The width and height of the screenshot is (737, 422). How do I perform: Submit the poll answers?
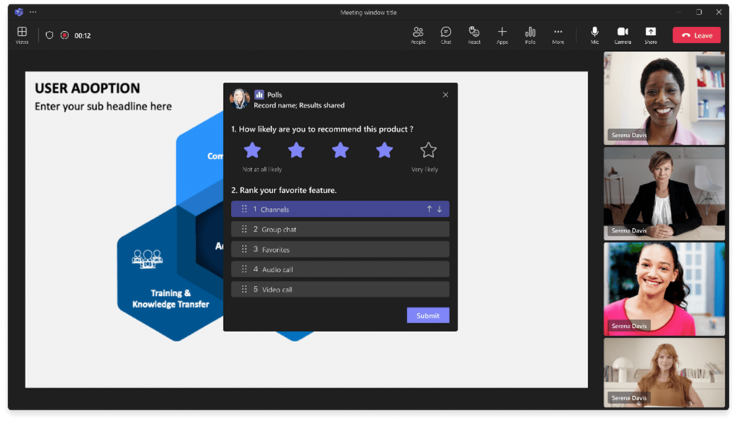428,315
